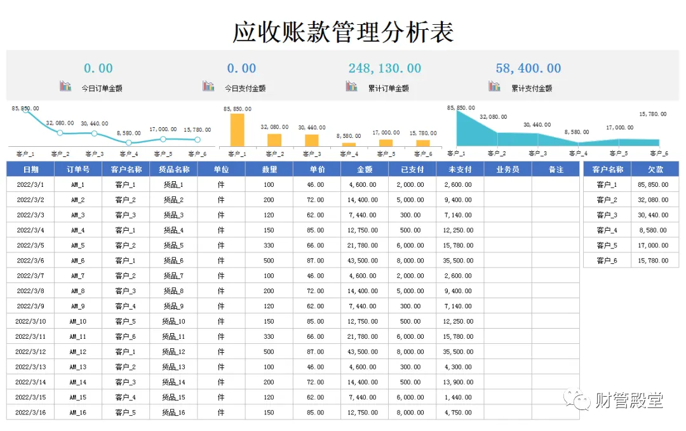The image size is (686, 431).
Task: Click the 客户_4 axis label under bar chart
Action: click(349, 154)
